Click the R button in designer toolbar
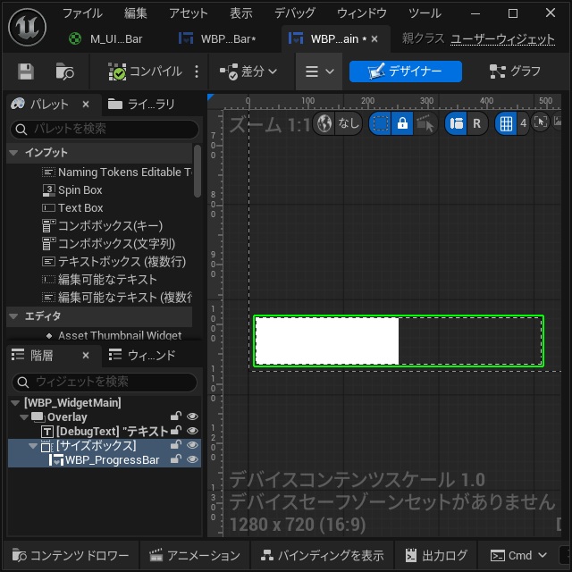The height and width of the screenshot is (572, 572). click(476, 123)
